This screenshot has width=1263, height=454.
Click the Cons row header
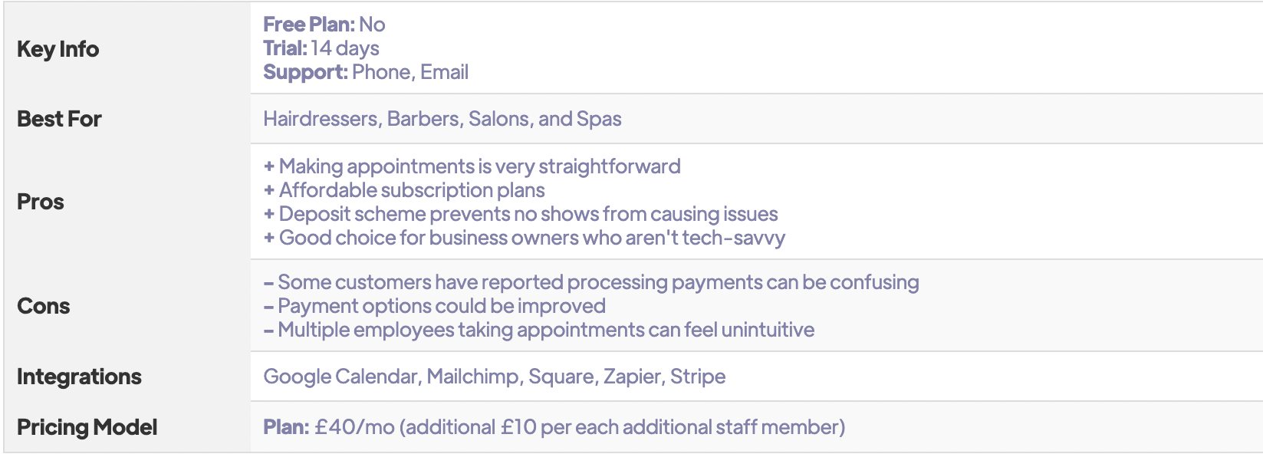pyautogui.click(x=44, y=306)
